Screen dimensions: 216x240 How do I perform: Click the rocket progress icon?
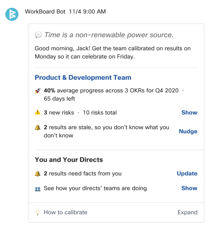pyautogui.click(x=38, y=91)
